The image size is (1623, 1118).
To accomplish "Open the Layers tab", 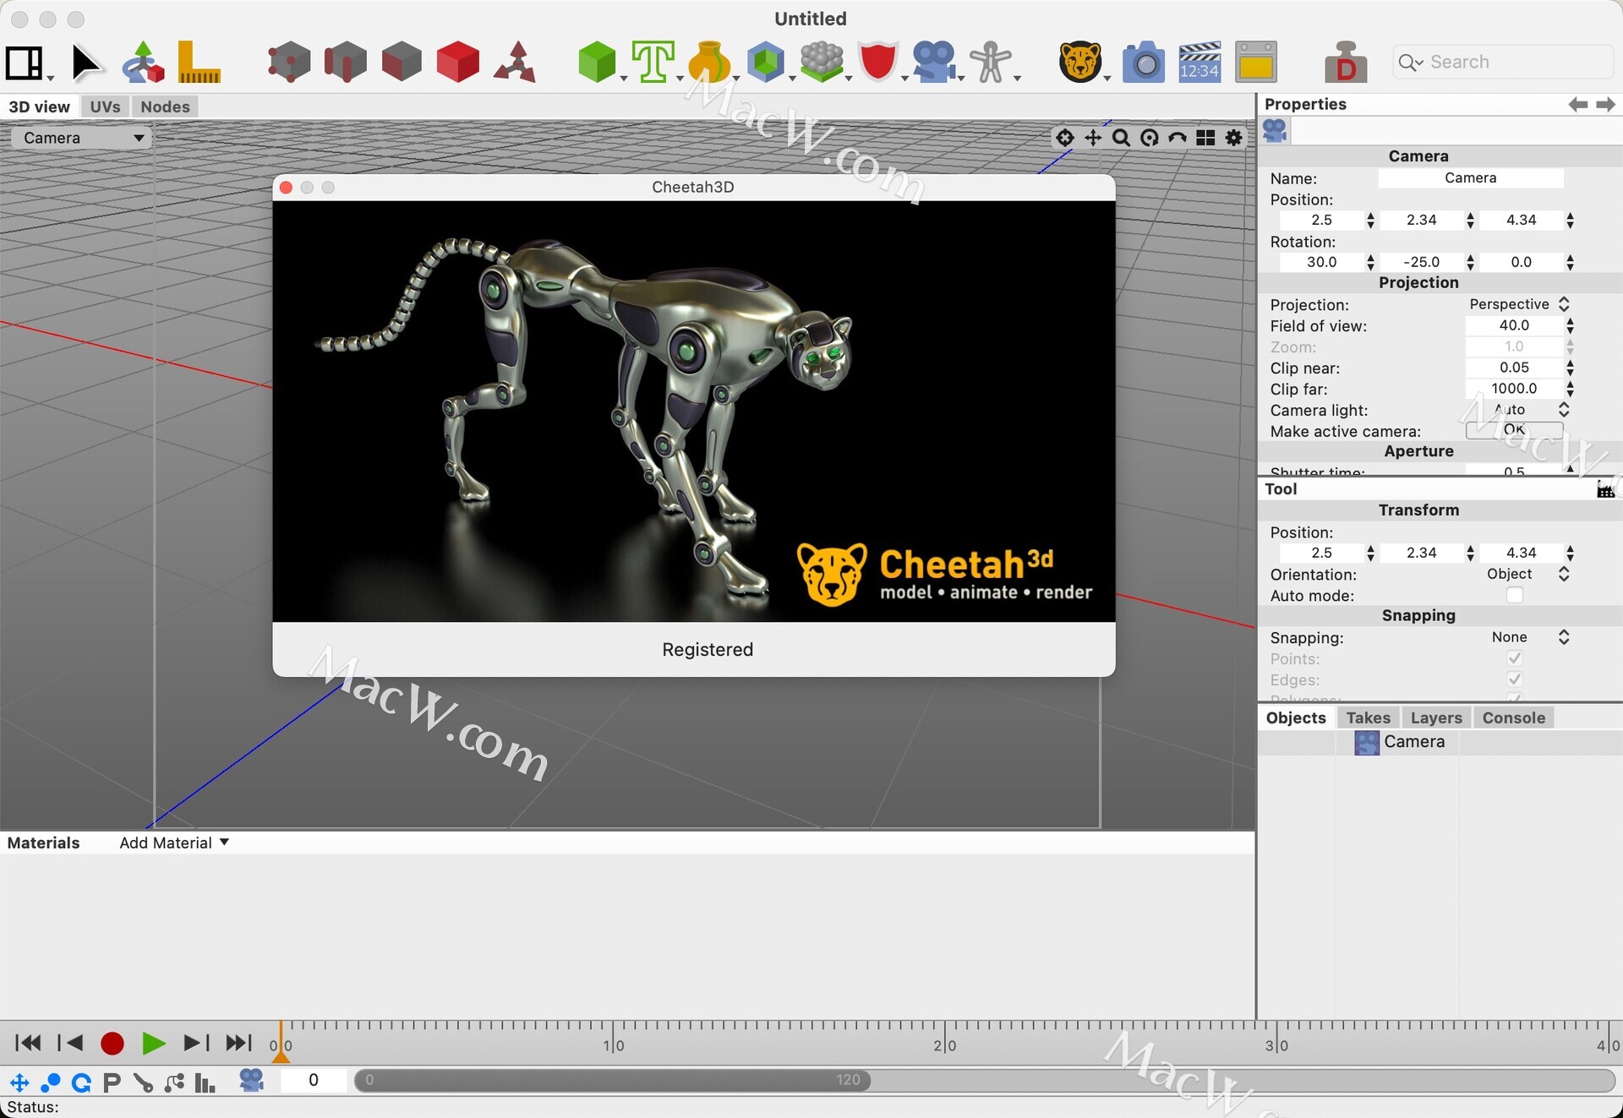I will (x=1436, y=717).
